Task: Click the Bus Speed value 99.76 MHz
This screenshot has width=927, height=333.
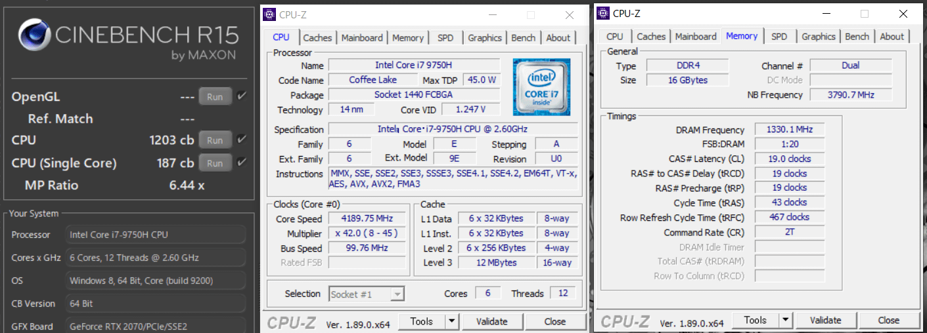Action: click(x=367, y=248)
